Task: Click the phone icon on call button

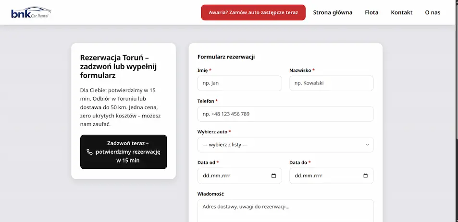Action: 89,152
